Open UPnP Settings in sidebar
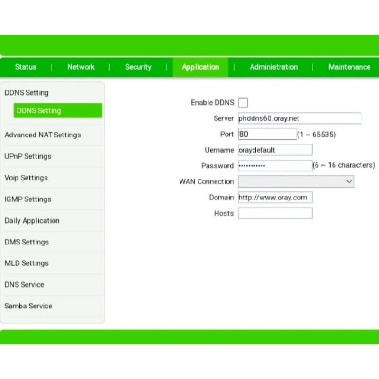Image resolution: width=379 pixels, height=379 pixels. coord(28,156)
